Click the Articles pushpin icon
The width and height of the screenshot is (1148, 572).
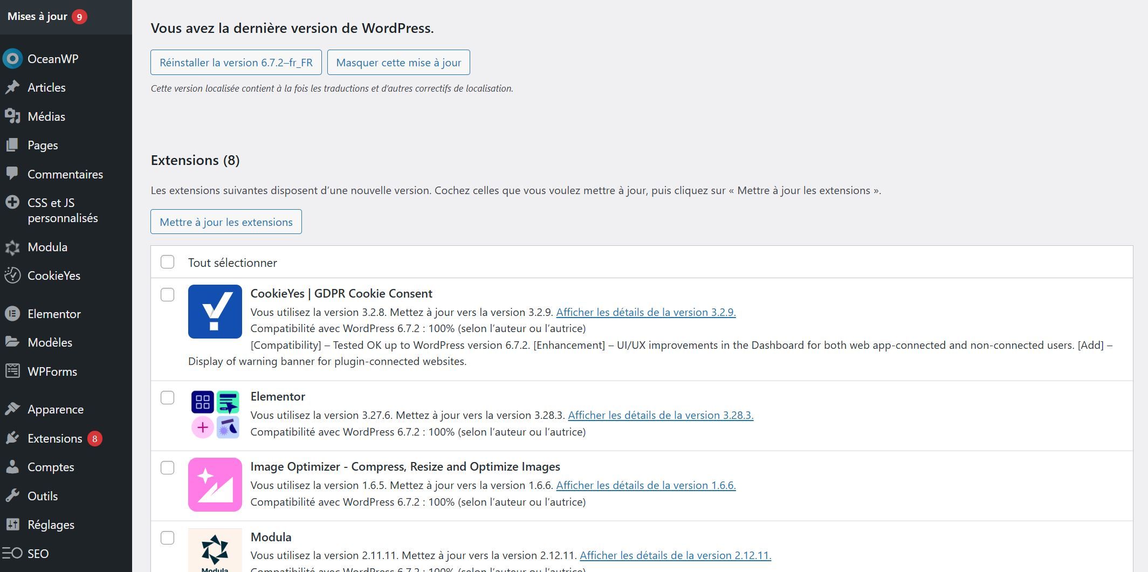click(x=12, y=87)
